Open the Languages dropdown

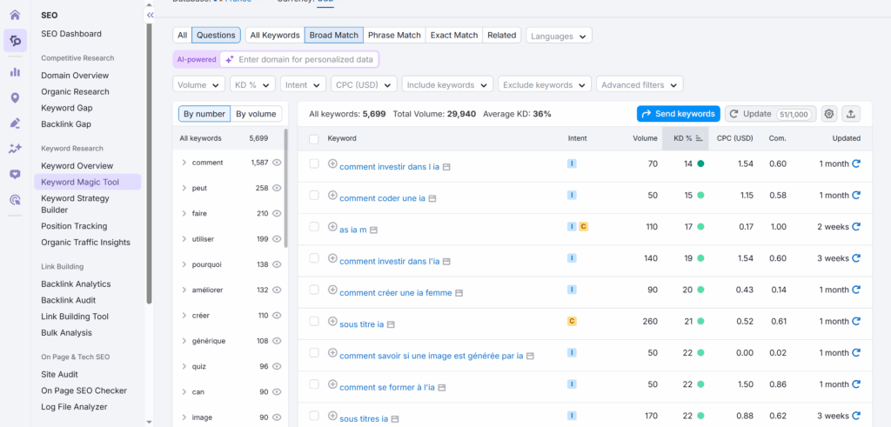pos(559,36)
